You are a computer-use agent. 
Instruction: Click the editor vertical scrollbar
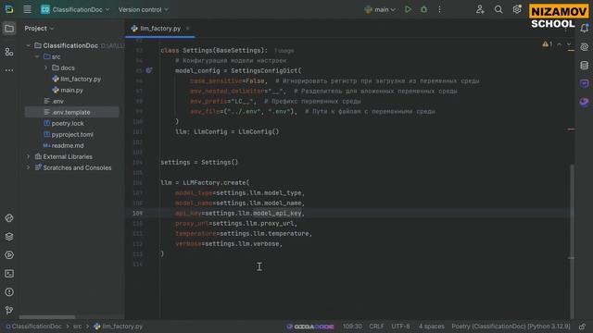tap(572, 241)
